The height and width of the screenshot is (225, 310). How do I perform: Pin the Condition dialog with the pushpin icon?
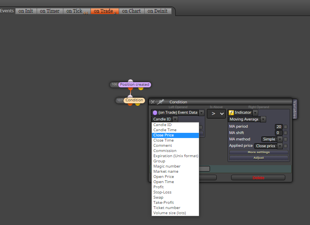point(161,102)
